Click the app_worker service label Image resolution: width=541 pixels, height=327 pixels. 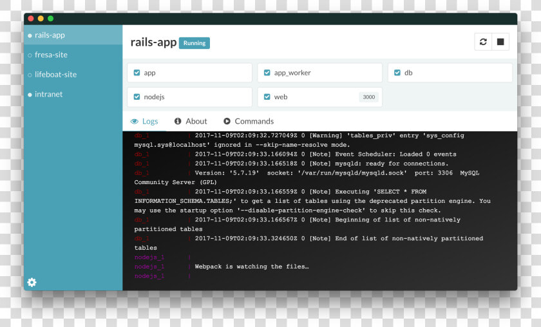coord(292,73)
